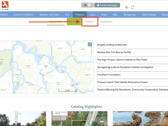
Task: Open the Projects menu
Action: [80, 15]
